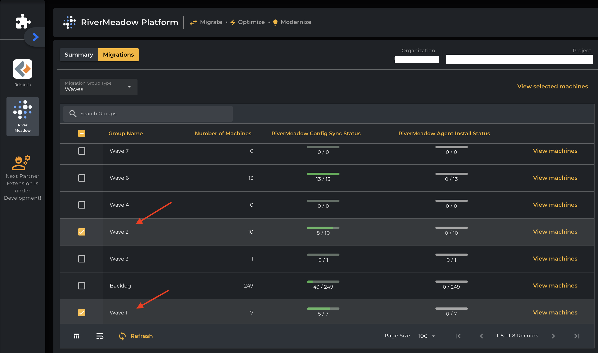Go to the first page of records
598x353 pixels.
458,336
